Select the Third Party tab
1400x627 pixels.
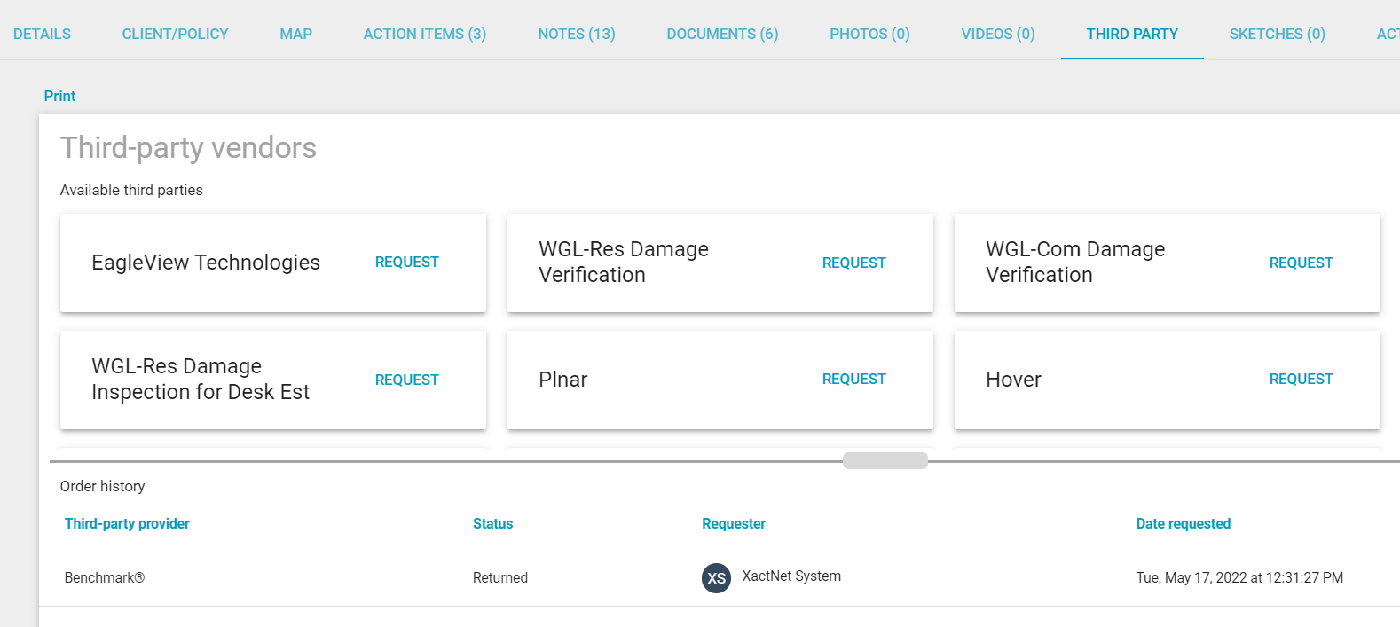tap(1132, 34)
